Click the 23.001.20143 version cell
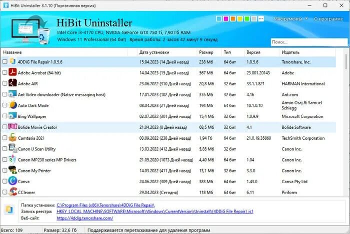The height and width of the screenshot is (234, 350). (x=258, y=73)
